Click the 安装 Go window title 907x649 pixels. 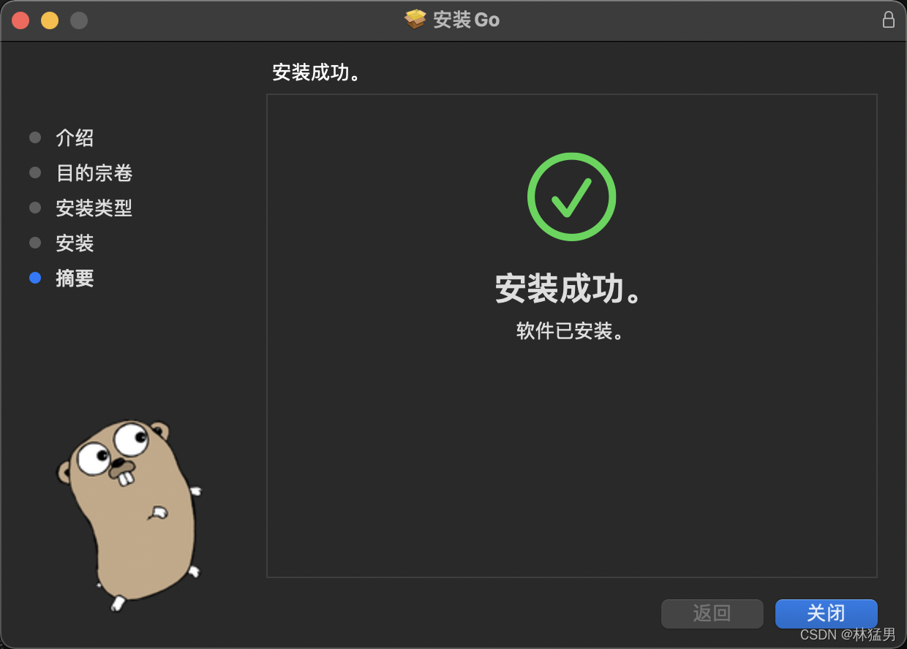461,20
